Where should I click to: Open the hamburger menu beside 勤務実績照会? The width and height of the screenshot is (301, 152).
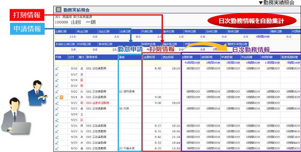[58, 10]
